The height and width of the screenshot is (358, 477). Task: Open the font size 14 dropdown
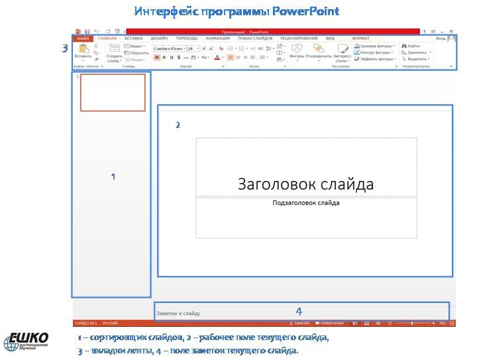[197, 48]
